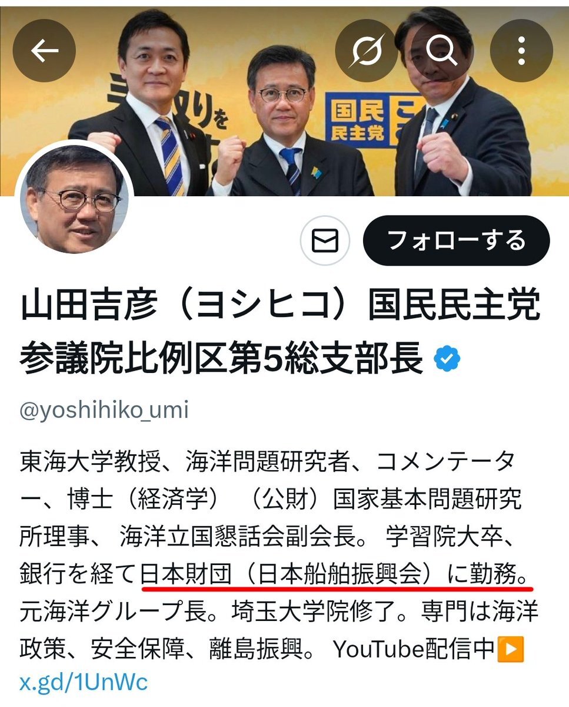Tap the back arrow icon

coord(44,51)
